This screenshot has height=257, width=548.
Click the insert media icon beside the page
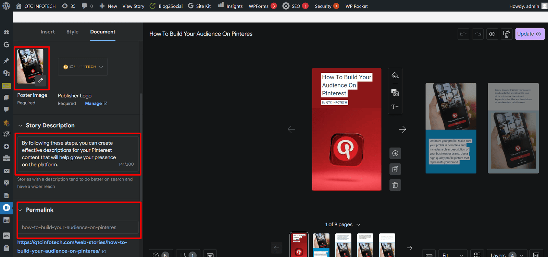pos(395,93)
